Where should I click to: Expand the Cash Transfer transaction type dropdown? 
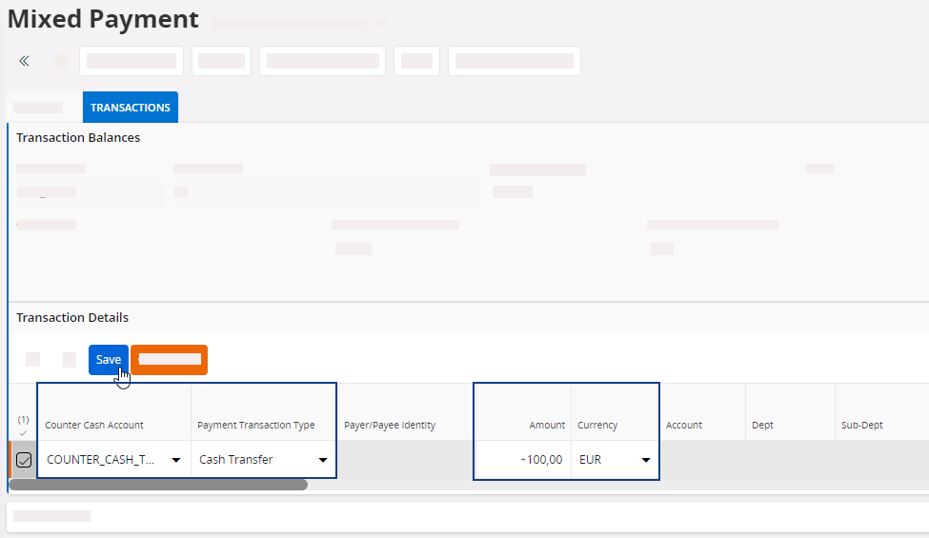coord(322,460)
